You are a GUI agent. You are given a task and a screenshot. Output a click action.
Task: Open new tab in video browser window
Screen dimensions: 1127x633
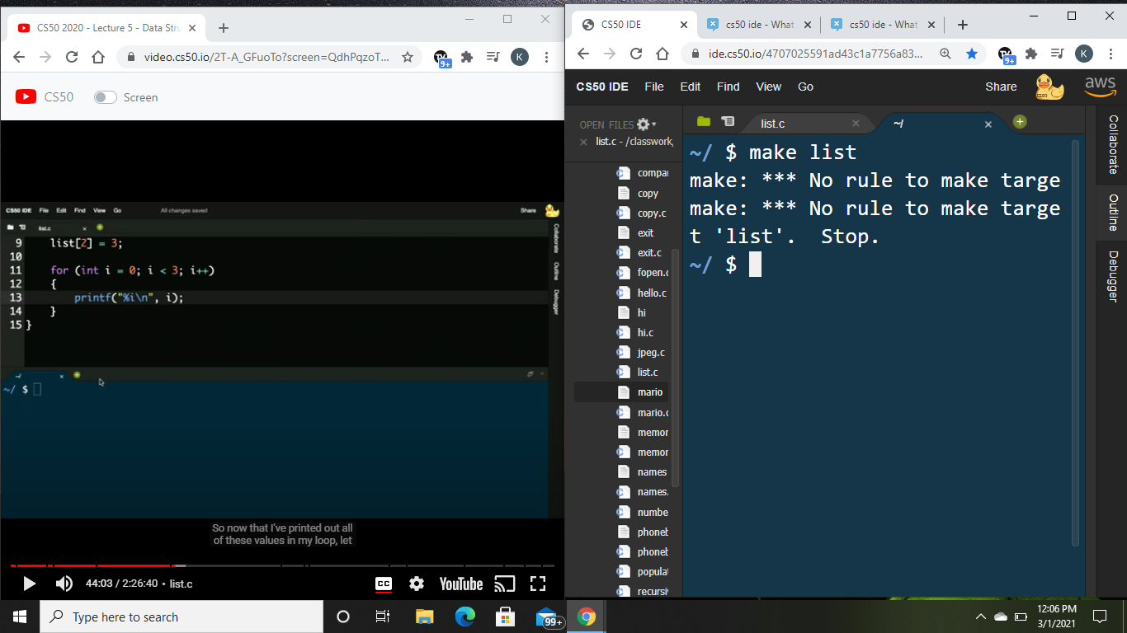223,28
